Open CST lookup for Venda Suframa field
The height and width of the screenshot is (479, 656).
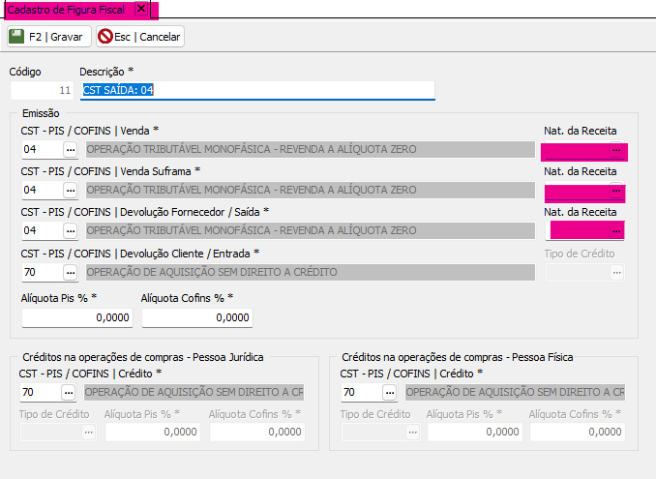coord(70,191)
